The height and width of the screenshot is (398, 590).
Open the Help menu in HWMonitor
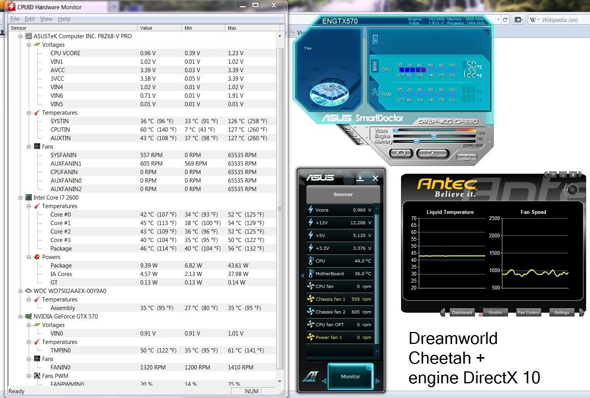coord(64,19)
